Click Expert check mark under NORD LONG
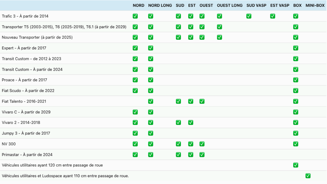327x184 pixels. 151,48
